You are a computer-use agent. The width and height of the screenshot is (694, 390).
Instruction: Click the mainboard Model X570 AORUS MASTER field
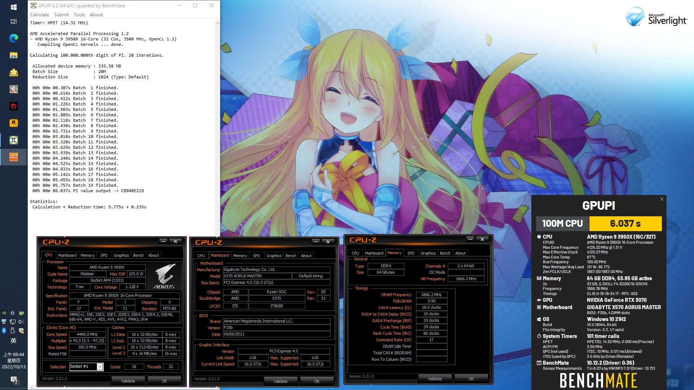(257, 276)
